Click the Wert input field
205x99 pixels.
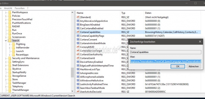pyautogui.click(x=166, y=61)
